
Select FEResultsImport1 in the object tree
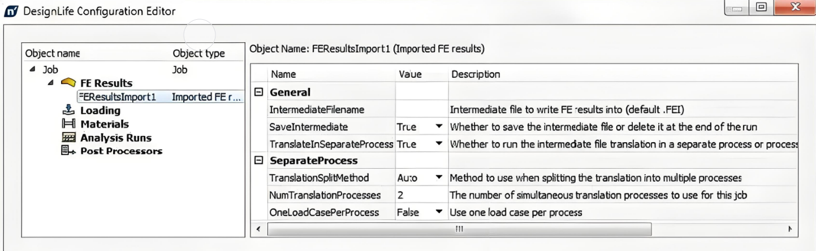pyautogui.click(x=118, y=97)
